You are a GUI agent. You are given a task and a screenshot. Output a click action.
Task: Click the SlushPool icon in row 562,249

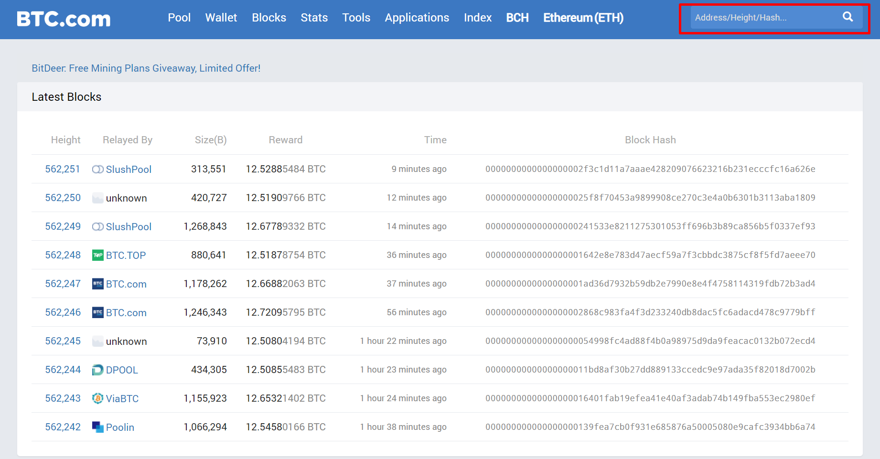click(97, 227)
